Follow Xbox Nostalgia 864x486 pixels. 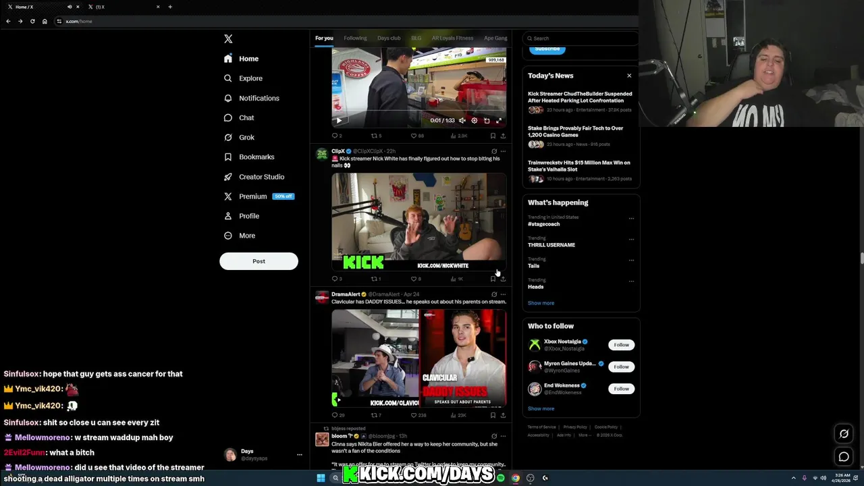click(621, 345)
